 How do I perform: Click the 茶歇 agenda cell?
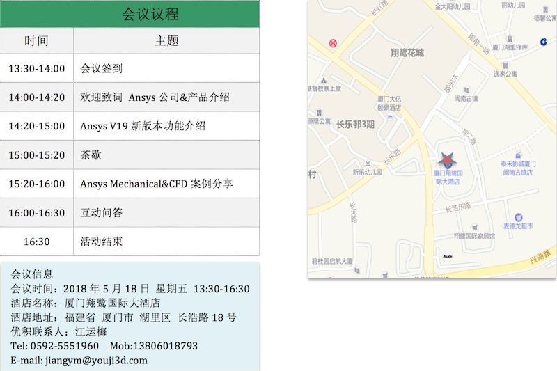click(x=166, y=155)
